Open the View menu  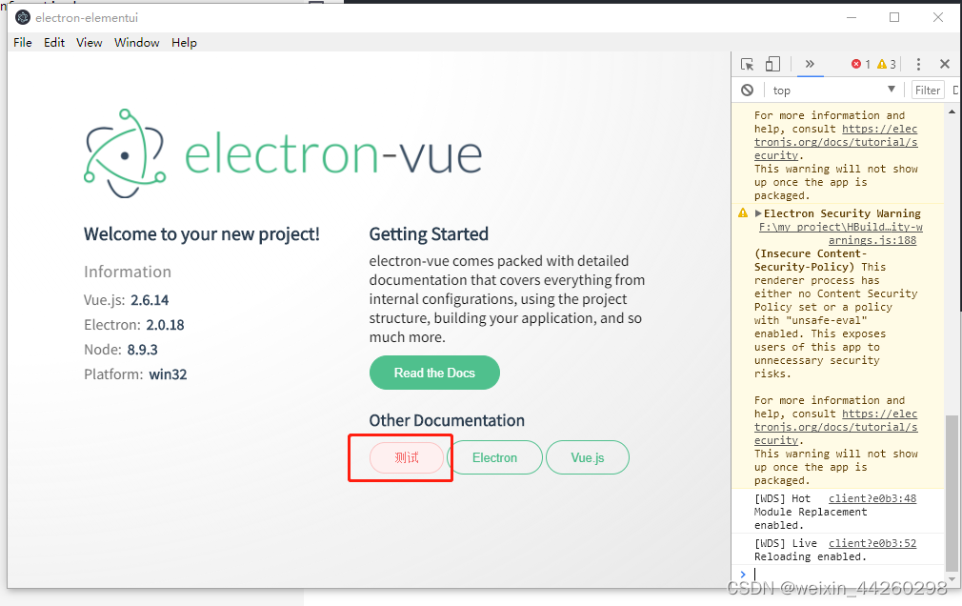(89, 42)
